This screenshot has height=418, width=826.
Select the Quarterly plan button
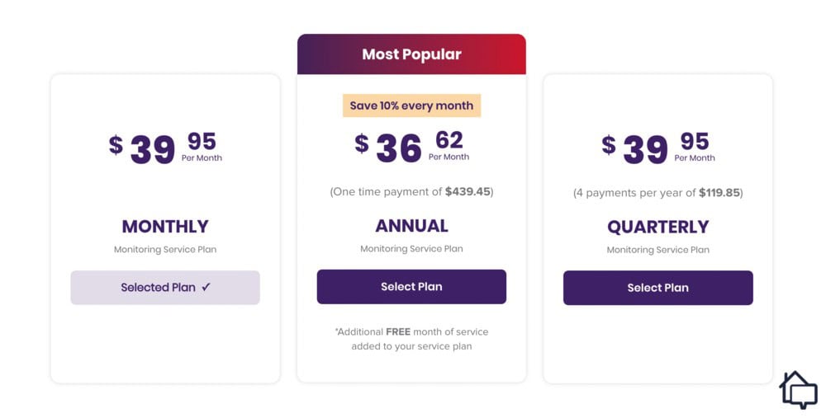pyautogui.click(x=658, y=288)
